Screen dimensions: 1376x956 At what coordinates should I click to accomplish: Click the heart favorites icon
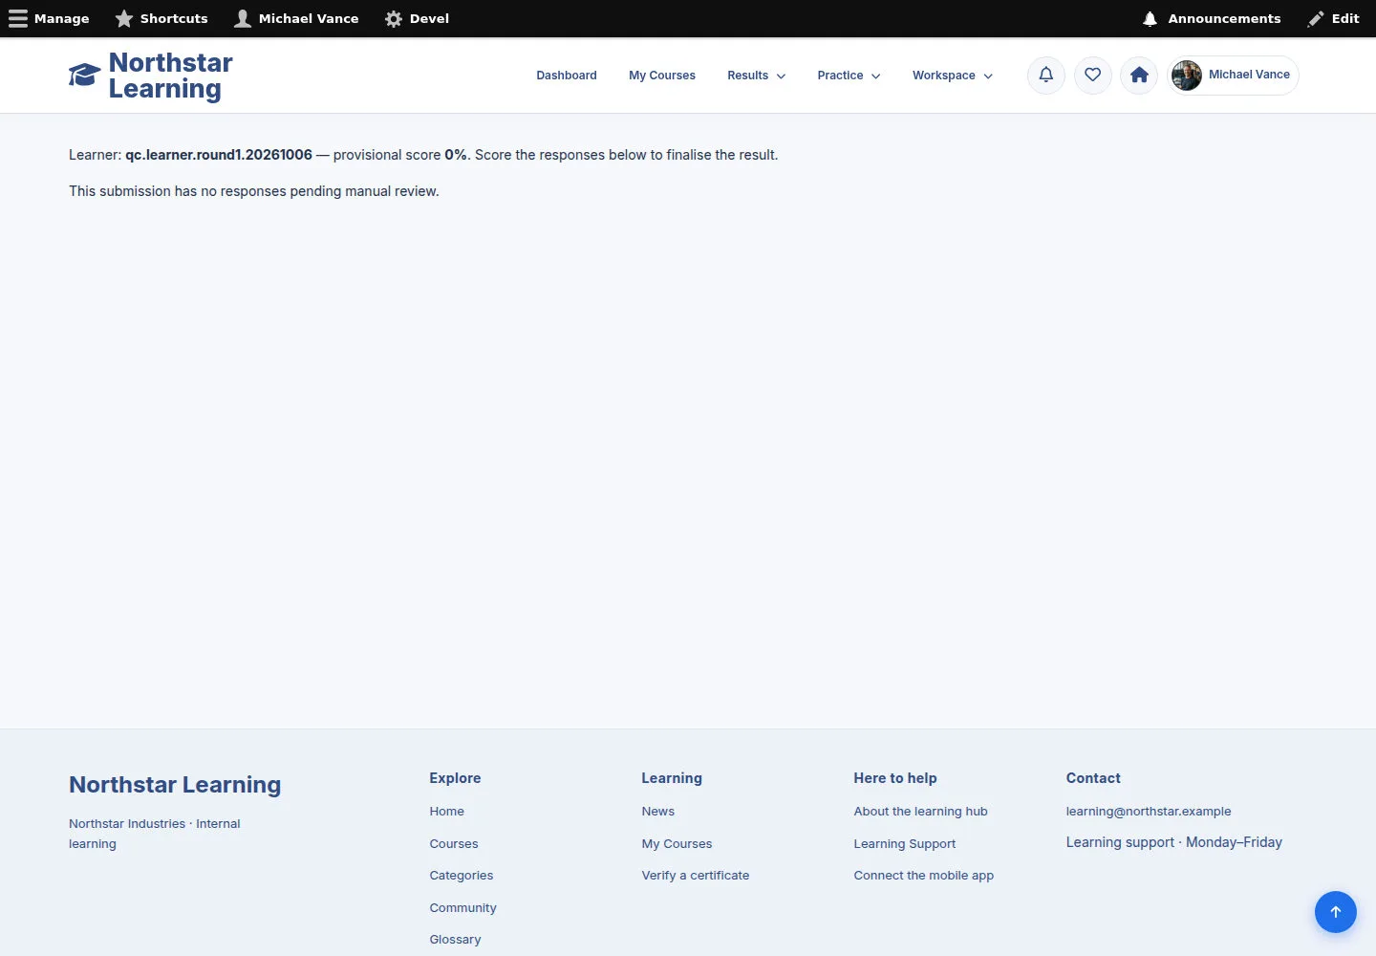(x=1093, y=76)
